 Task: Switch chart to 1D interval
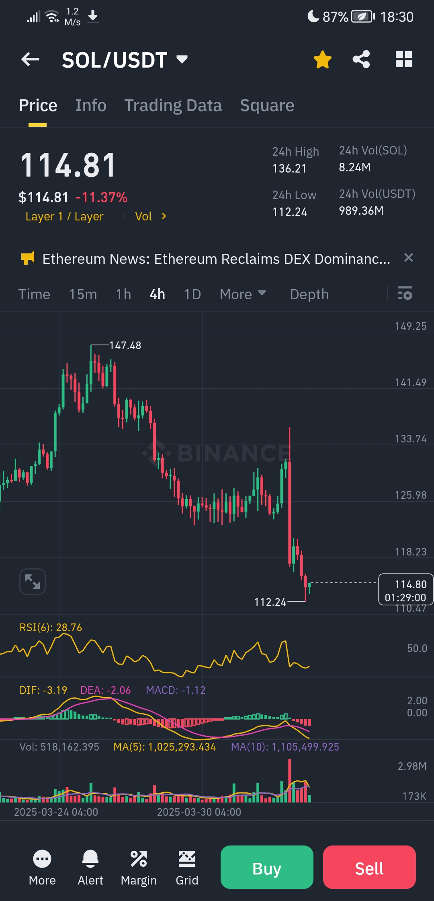[192, 294]
